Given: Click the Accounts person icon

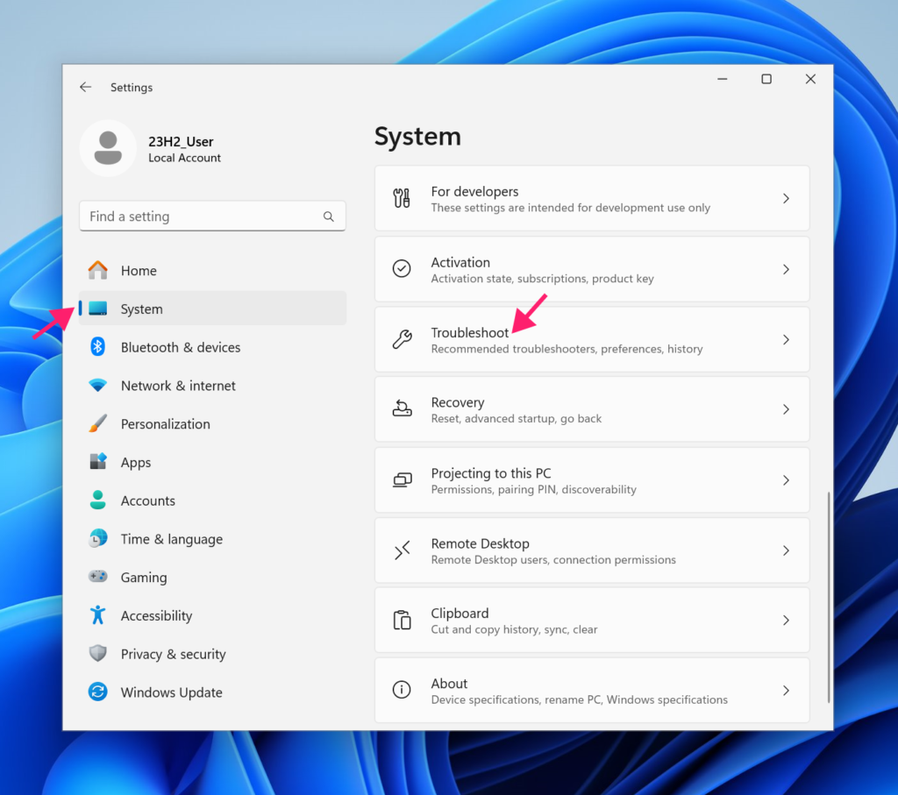Looking at the screenshot, I should pyautogui.click(x=98, y=500).
